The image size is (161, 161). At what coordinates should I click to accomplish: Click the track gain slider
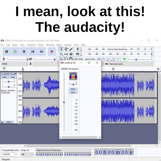(x=9, y=81)
